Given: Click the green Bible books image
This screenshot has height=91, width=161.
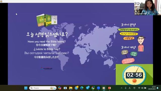Looking at the screenshot, I should pos(47,20).
